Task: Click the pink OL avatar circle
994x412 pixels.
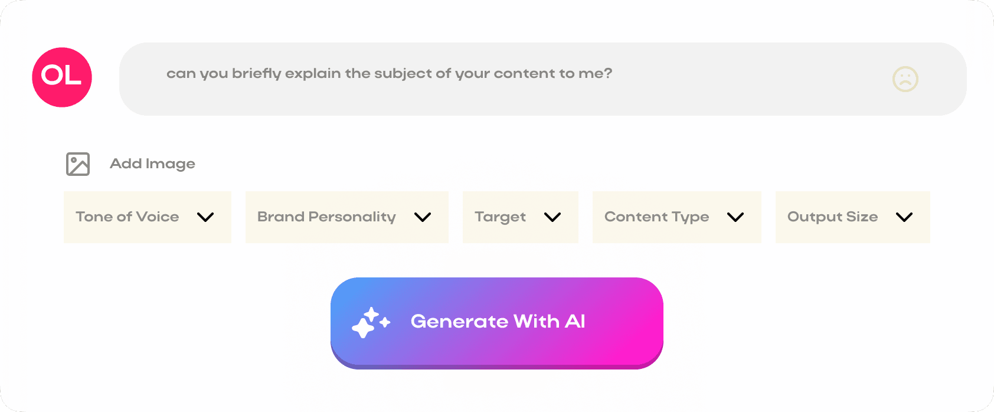Action: (x=62, y=77)
